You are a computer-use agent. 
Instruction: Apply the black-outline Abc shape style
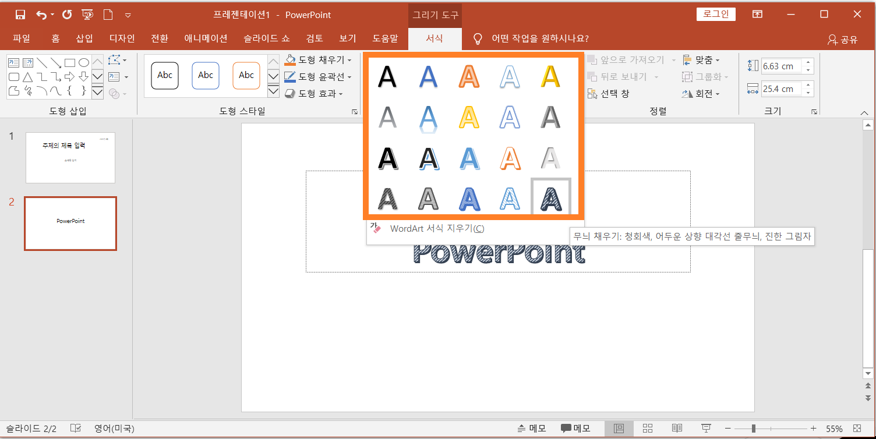(165, 75)
